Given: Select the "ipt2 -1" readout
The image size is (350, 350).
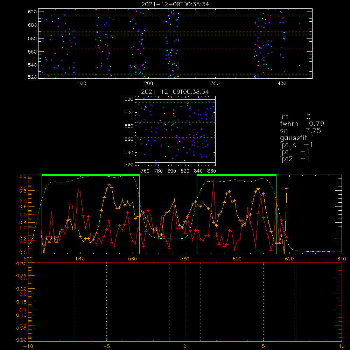Looking at the screenshot, I should pyautogui.click(x=295, y=159).
